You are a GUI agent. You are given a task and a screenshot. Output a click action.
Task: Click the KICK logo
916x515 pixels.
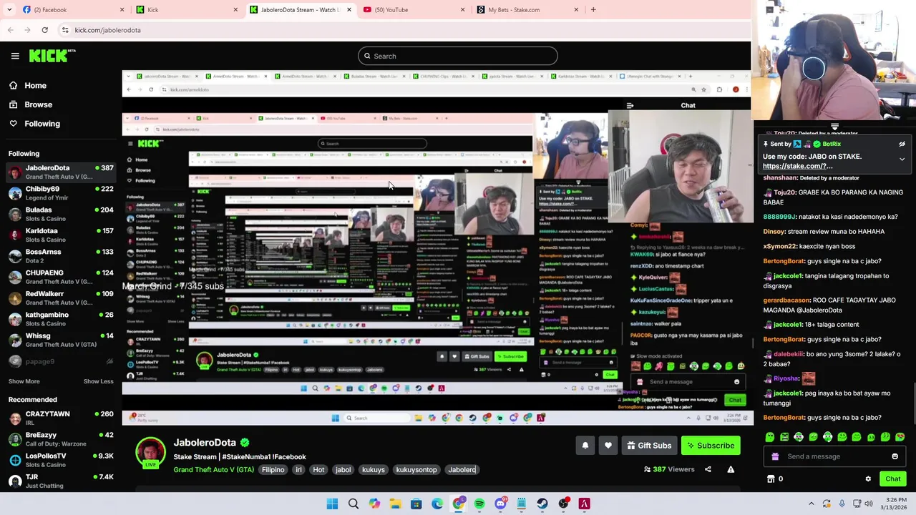52,56
